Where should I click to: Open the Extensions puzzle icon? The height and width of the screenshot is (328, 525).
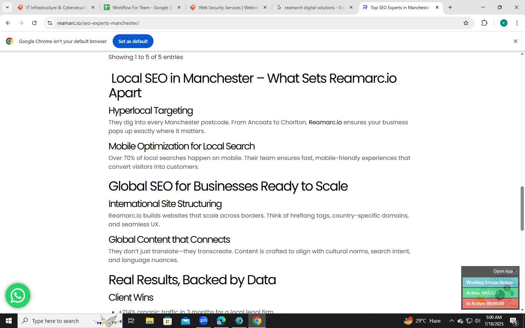tap(484, 23)
